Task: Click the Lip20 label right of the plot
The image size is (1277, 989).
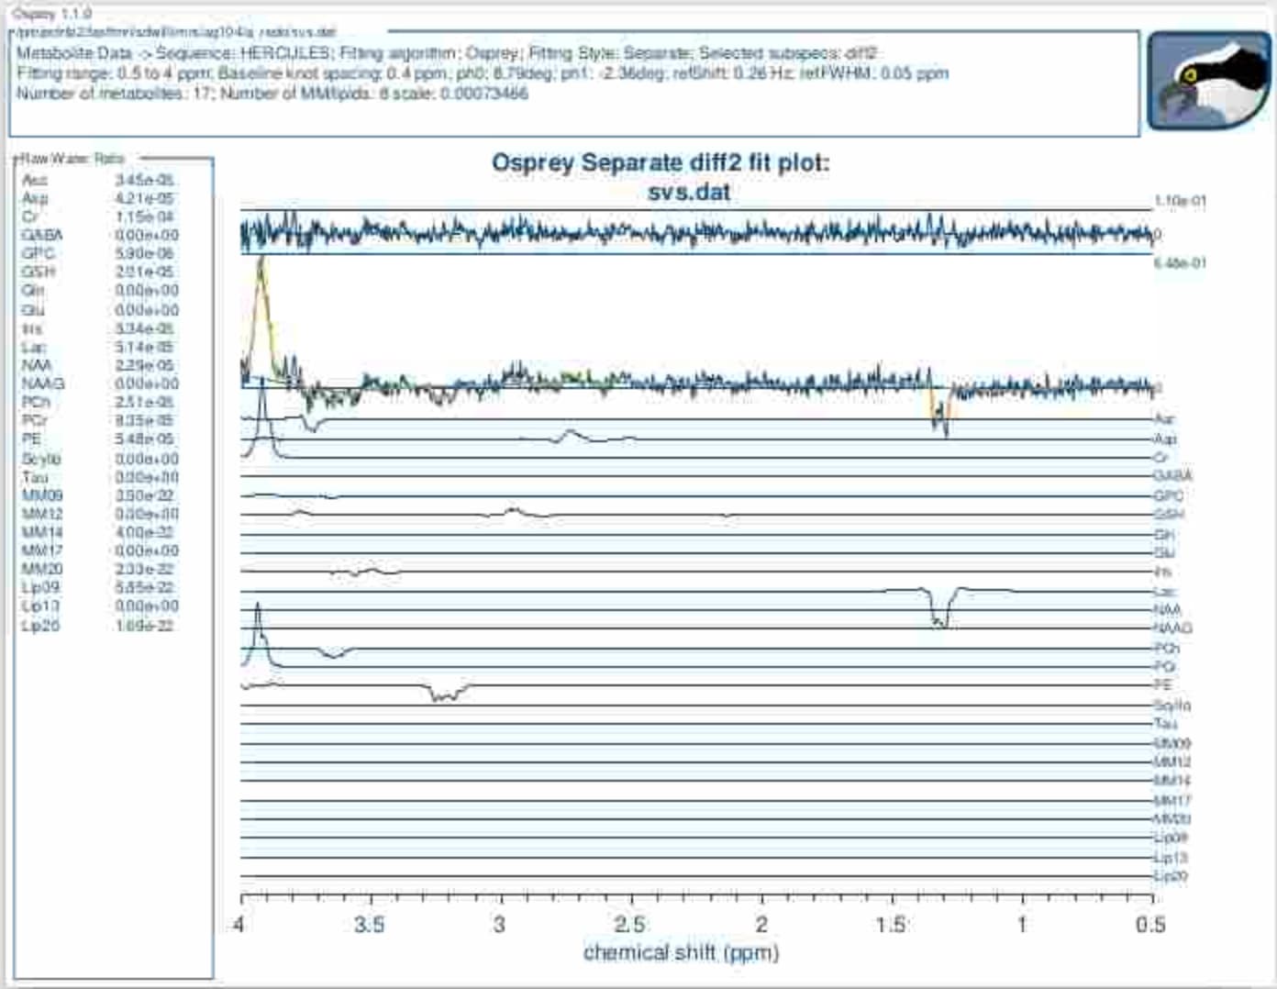Action: coord(1171,876)
